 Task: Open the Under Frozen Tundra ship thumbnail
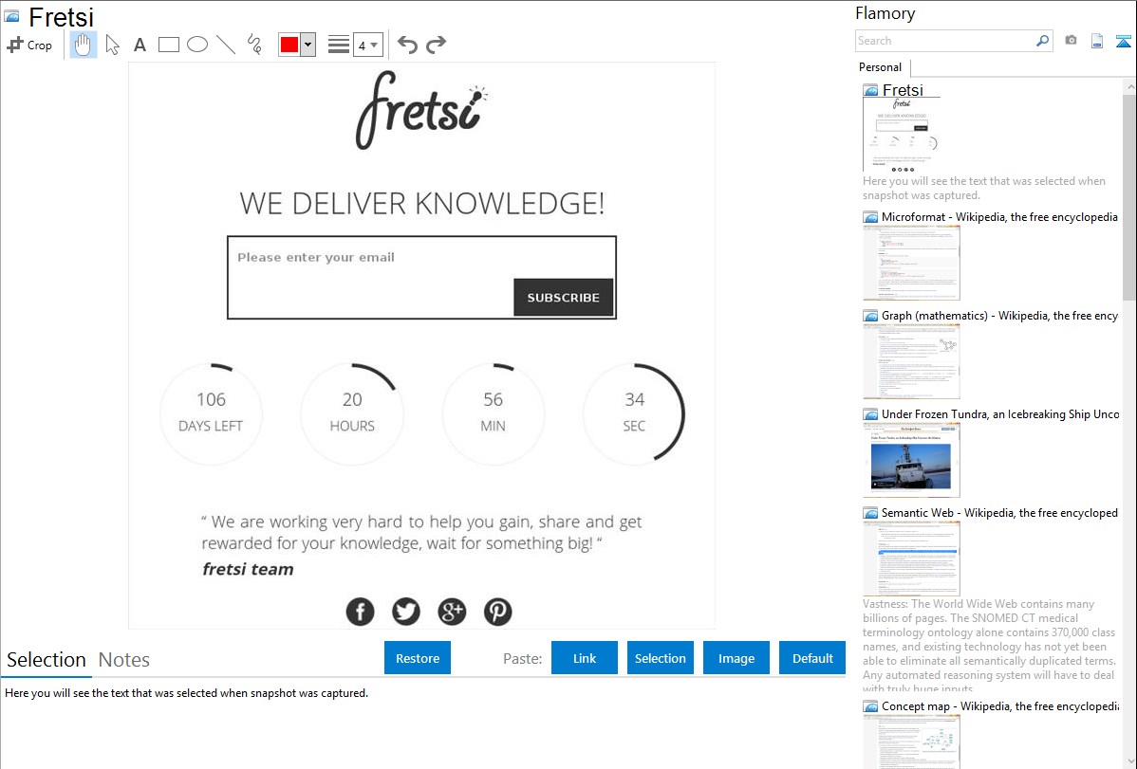[911, 460]
